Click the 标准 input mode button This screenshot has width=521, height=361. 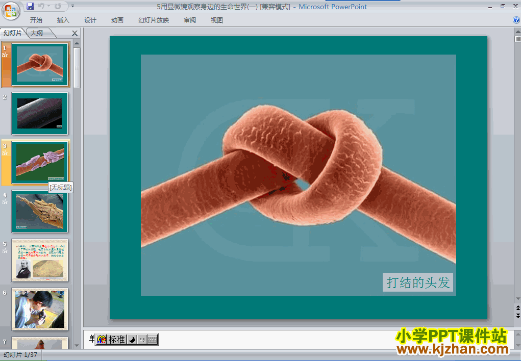click(117, 340)
